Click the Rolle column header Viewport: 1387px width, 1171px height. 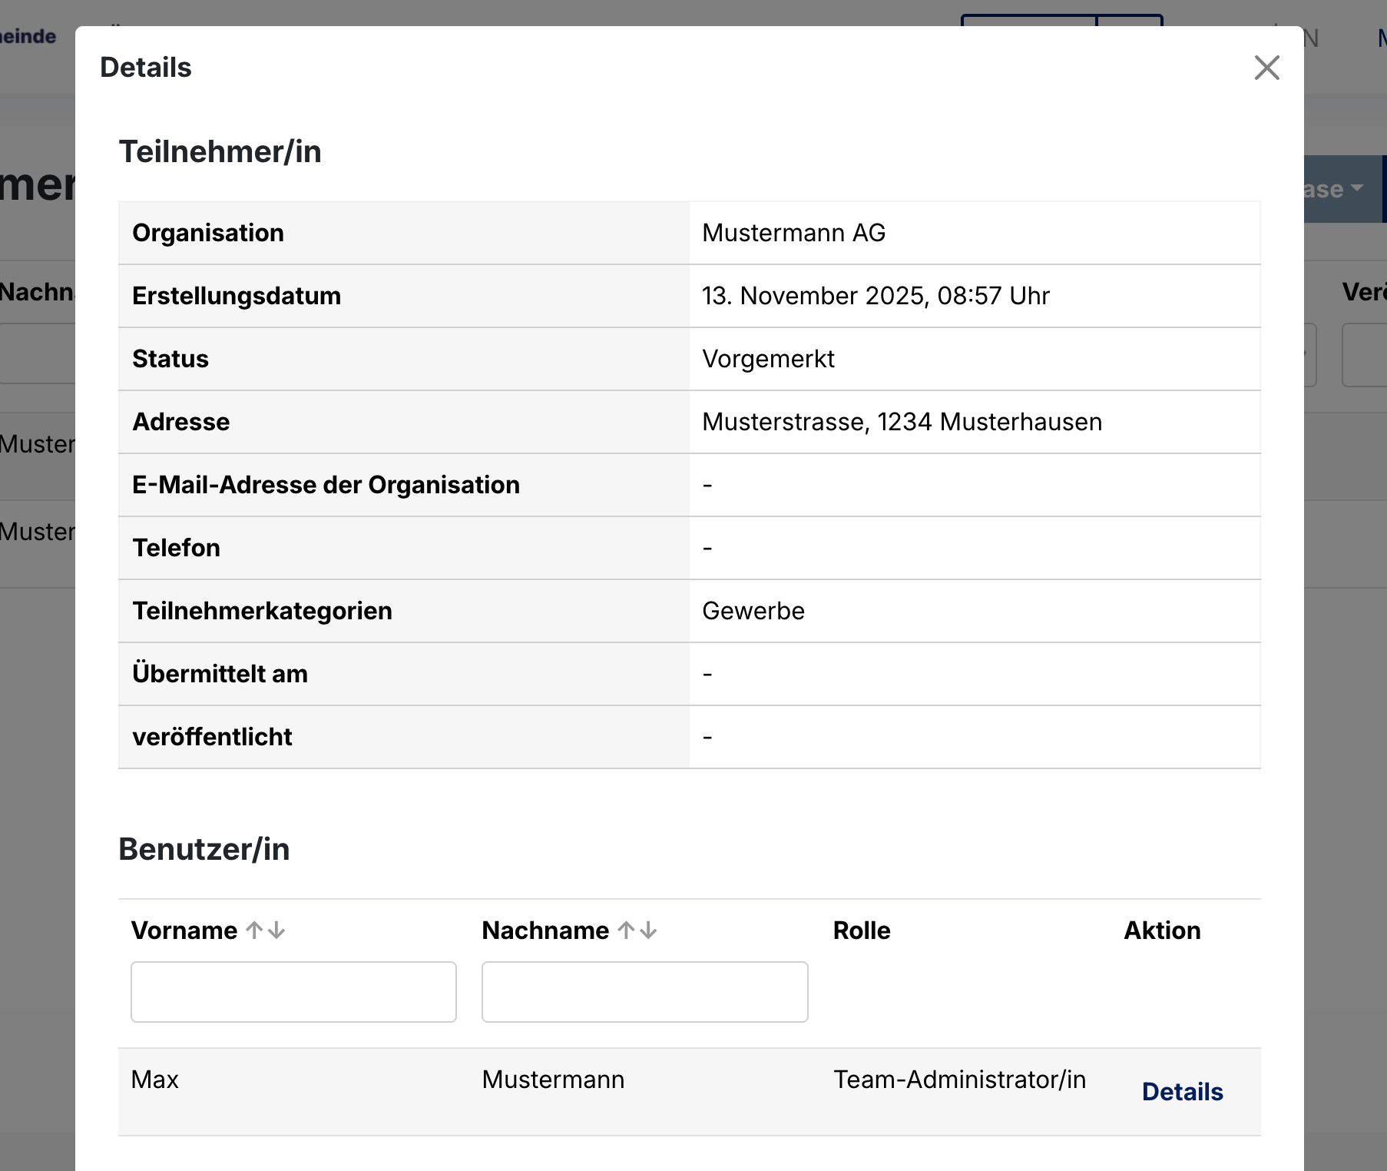(x=862, y=930)
